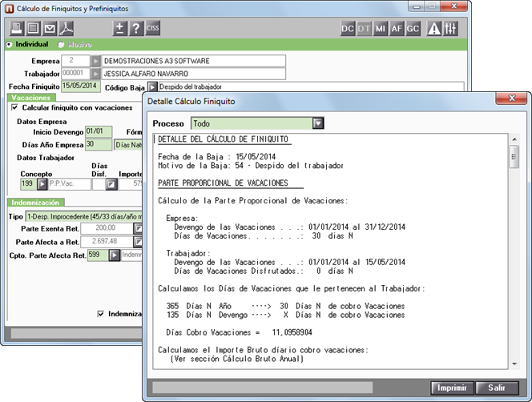
Task: Click the DC toolbar button
Action: (348, 29)
